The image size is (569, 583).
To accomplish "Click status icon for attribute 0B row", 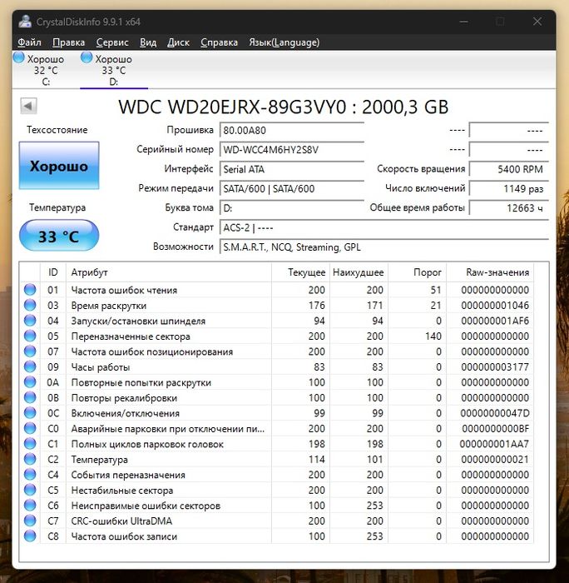I will (x=30, y=397).
